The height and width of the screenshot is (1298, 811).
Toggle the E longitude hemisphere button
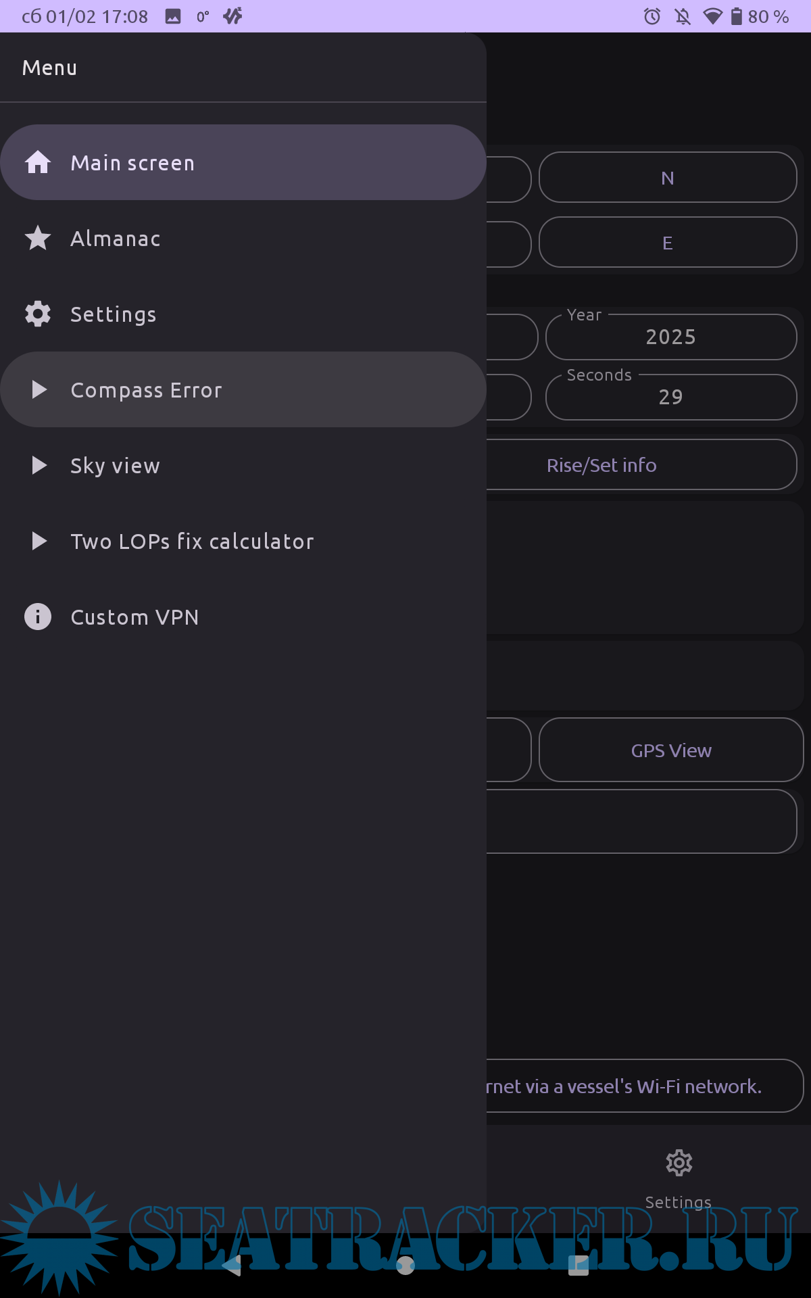[668, 243]
